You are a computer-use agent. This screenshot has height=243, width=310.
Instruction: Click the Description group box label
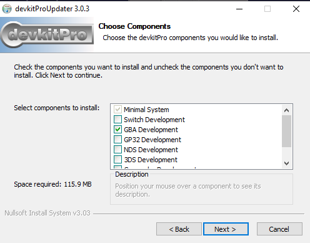click(x=132, y=174)
